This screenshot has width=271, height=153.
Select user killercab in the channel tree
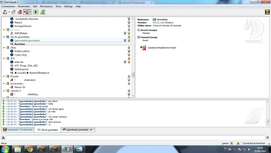coord(19,62)
